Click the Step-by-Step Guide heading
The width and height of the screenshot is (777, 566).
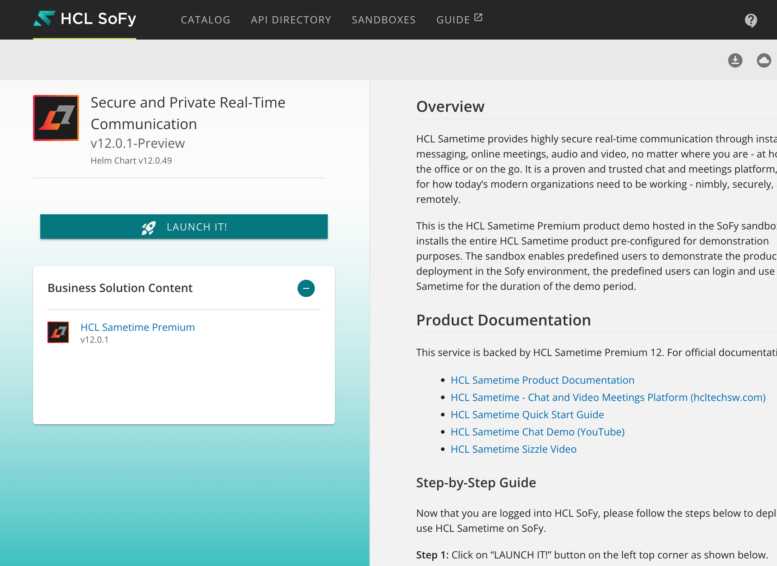[476, 483]
